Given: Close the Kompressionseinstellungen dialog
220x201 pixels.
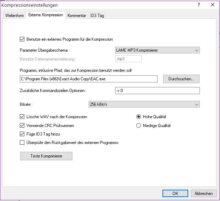Looking at the screenshot, I should 212,5.
